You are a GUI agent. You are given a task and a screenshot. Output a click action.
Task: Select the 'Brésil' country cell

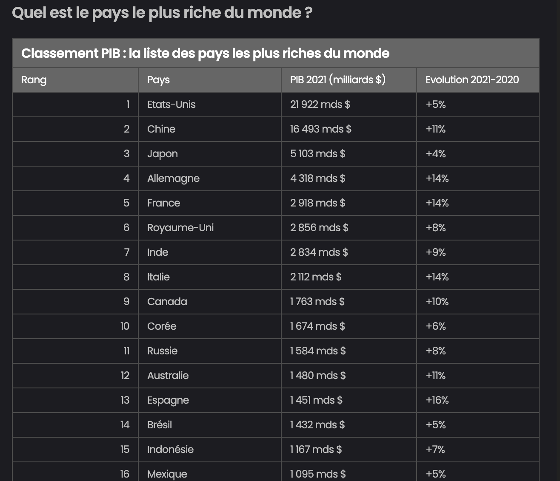[x=160, y=425]
